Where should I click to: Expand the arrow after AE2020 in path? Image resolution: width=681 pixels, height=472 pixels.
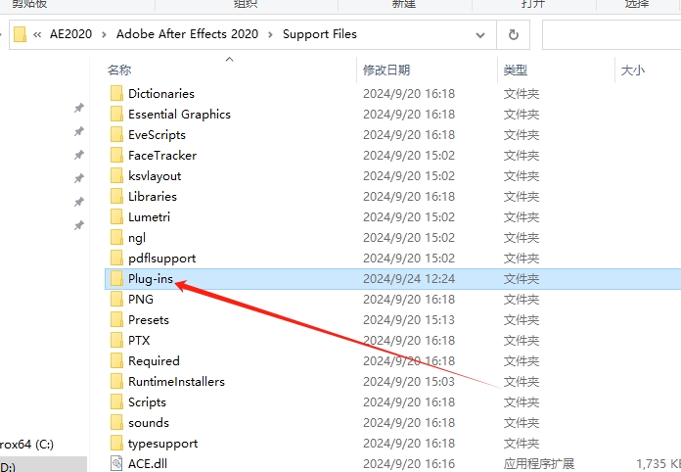tap(104, 35)
